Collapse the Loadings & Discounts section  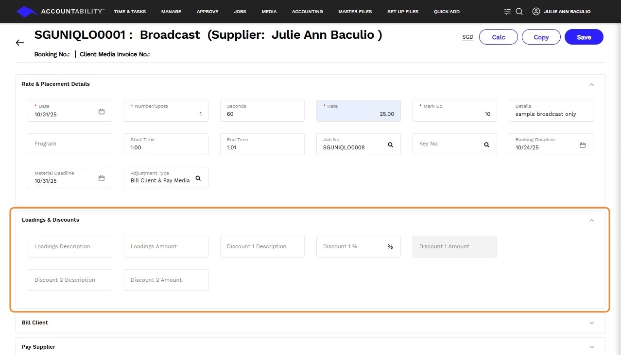(x=591, y=220)
